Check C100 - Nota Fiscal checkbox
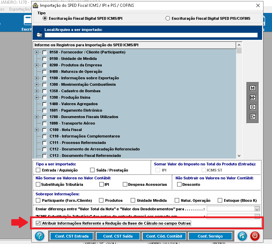 pos(45,130)
